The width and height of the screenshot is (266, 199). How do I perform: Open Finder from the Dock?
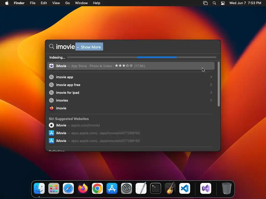39,188
